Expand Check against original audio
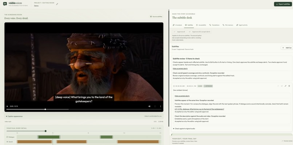The width and height of the screenshot is (293, 145). pos(184,129)
